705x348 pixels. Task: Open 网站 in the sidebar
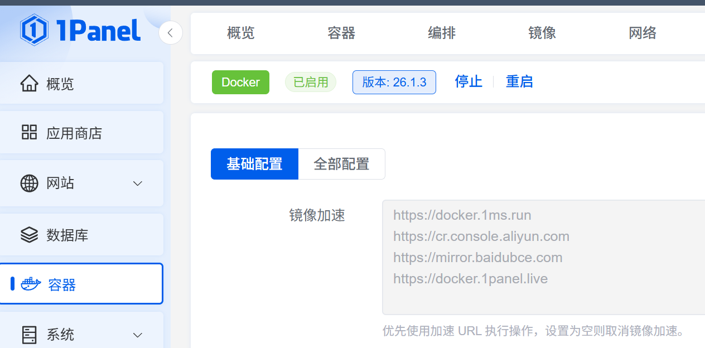click(81, 183)
